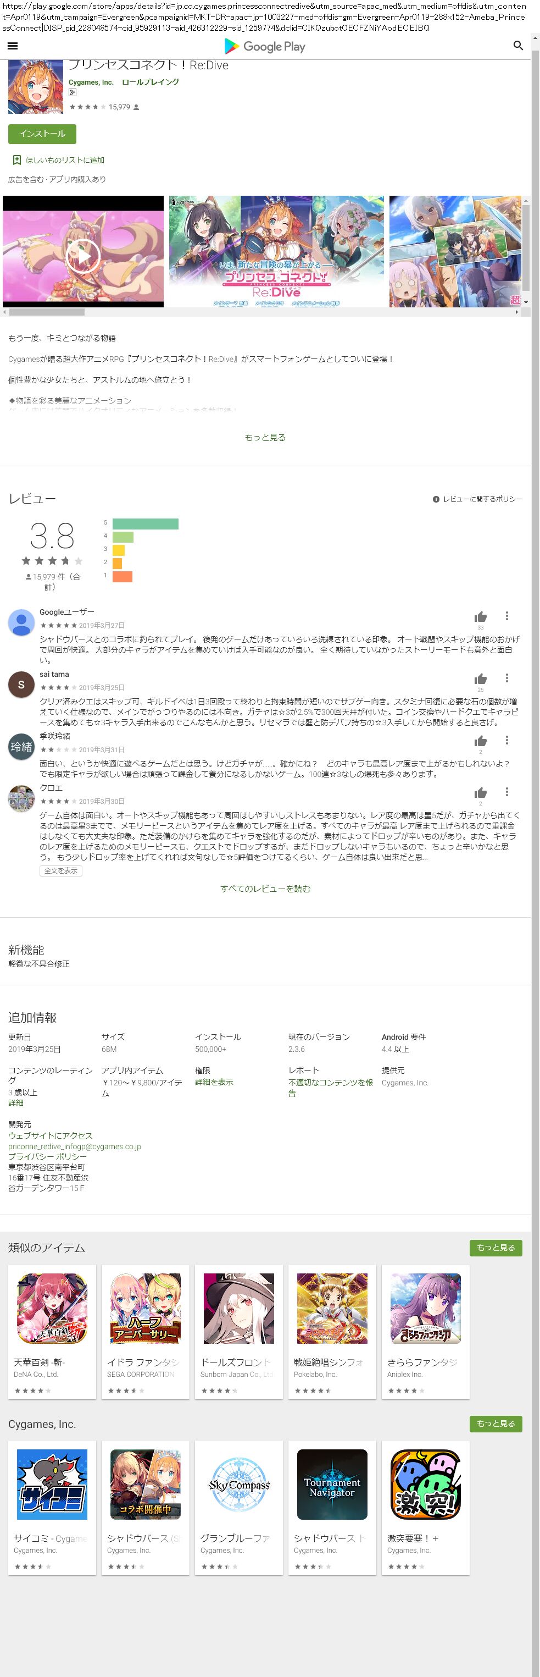Expand description with もっと見る
Viewport: 540px width, 1677px height.
point(265,438)
